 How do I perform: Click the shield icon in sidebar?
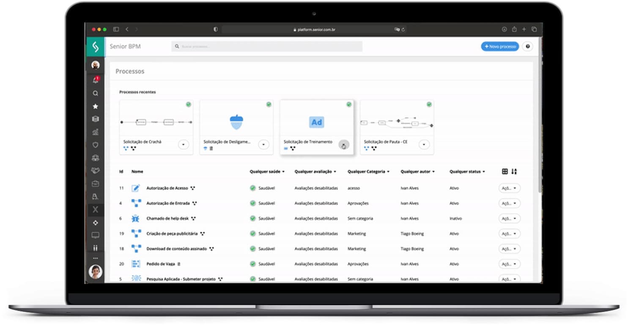(x=95, y=145)
